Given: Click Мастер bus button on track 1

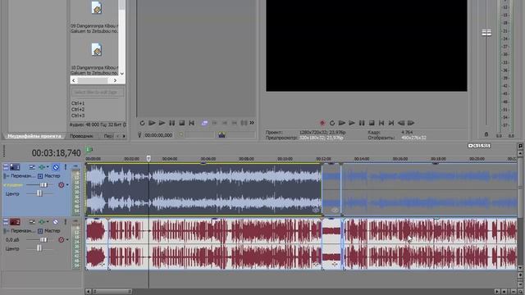Looking at the screenshot, I should pos(49,175).
